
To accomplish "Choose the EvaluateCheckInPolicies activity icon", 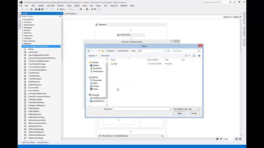I will 25,94.
